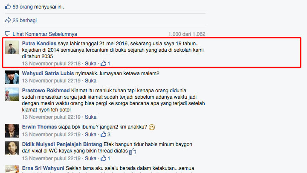Image resolution: width=307 pixels, height=173 pixels.
Task: Open the 59 orang likers list
Action: tap(23, 7)
